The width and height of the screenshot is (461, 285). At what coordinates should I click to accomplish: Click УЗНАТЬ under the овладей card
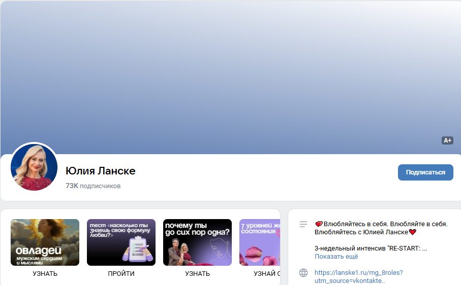coord(45,274)
